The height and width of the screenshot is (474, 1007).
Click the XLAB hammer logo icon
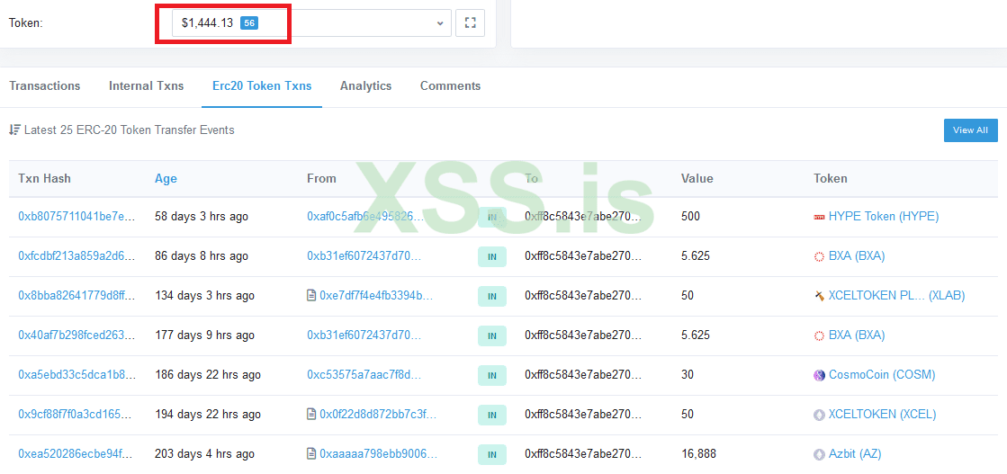click(819, 297)
